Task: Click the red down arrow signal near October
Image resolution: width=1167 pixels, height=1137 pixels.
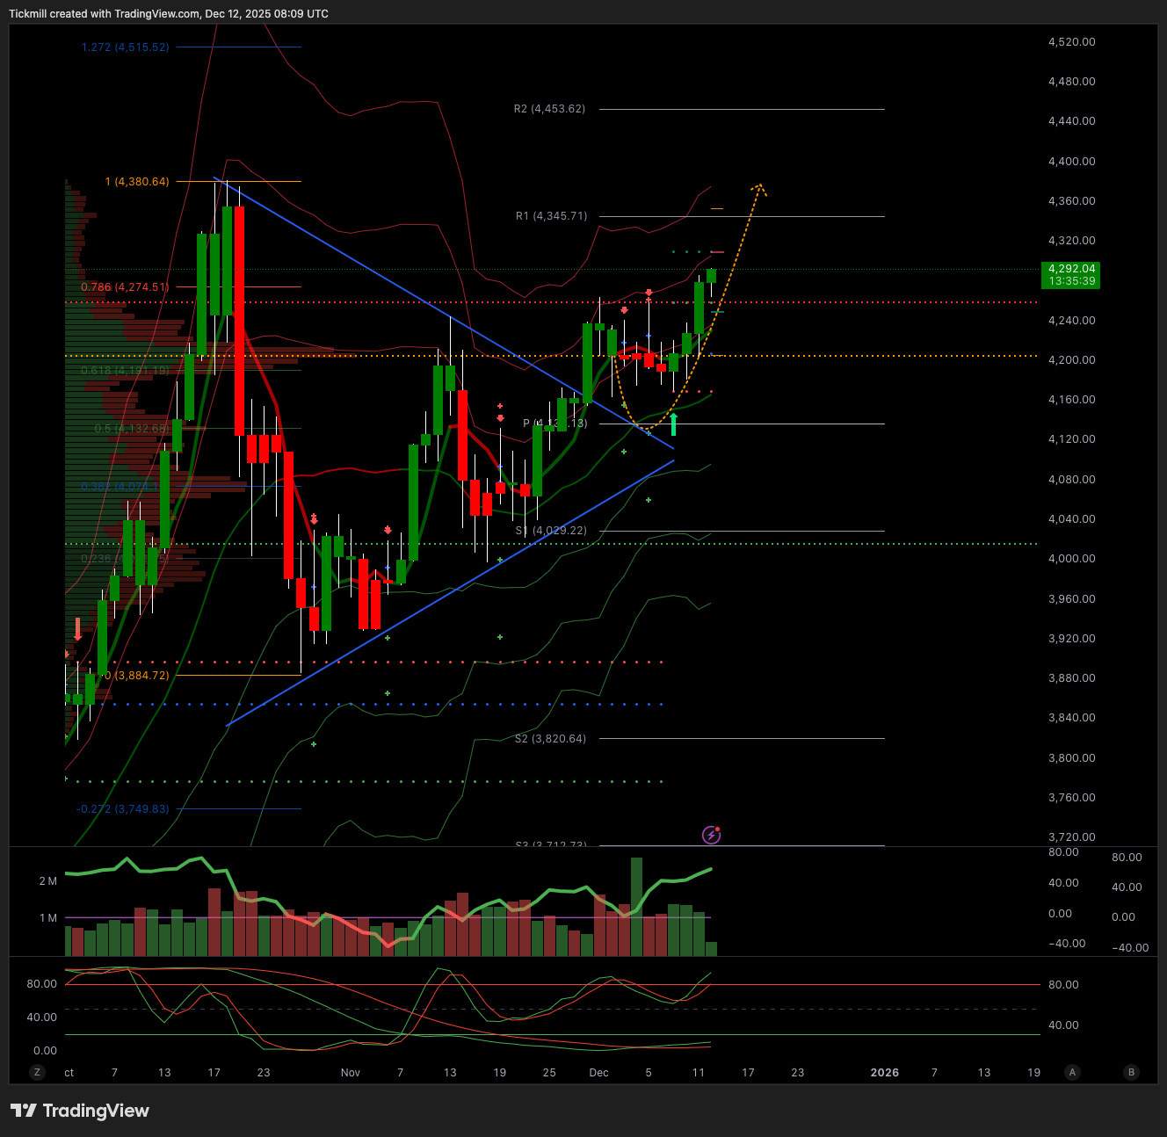Action: coord(77,629)
